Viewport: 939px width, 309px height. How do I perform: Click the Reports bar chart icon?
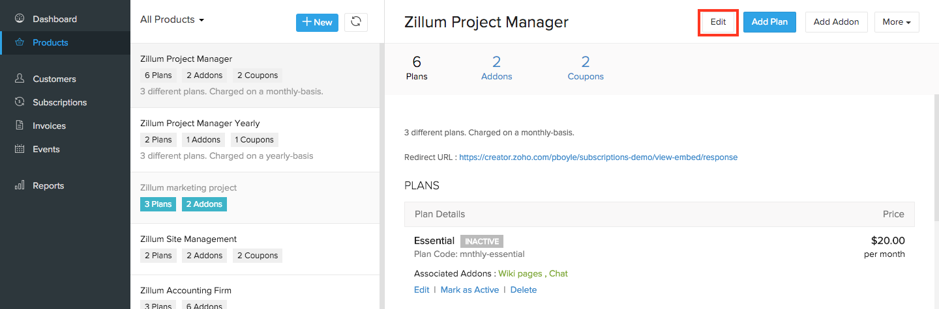(20, 185)
